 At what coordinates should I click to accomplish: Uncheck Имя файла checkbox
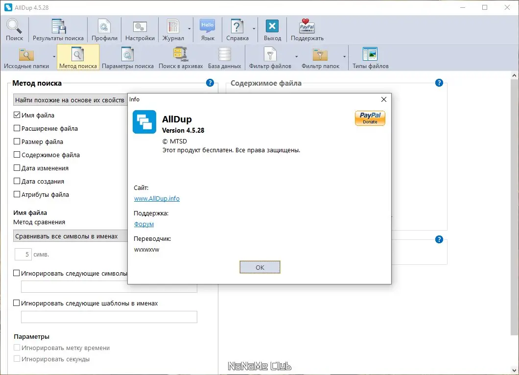(x=17, y=115)
